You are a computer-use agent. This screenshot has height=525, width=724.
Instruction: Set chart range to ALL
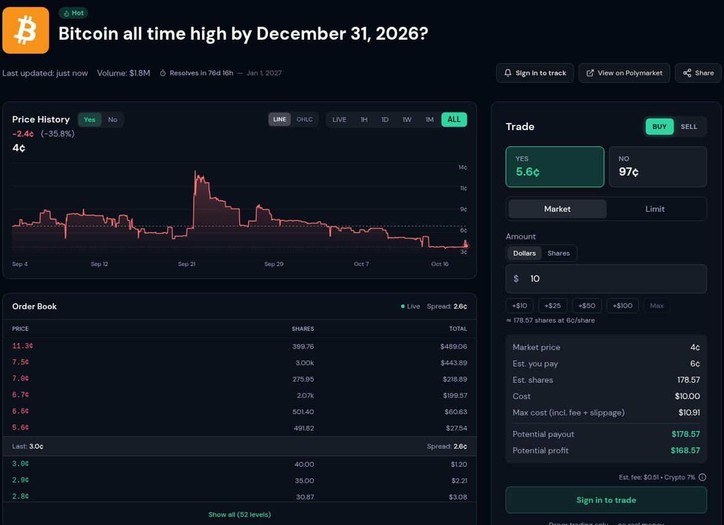point(454,119)
